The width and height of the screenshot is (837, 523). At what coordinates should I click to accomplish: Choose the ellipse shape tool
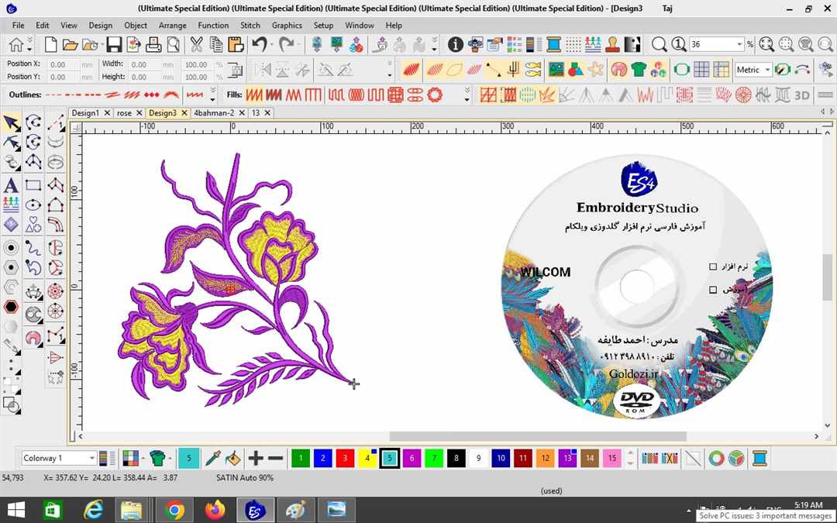pyautogui.click(x=33, y=205)
